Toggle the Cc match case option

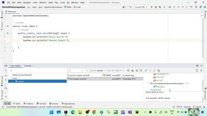click(x=87, y=71)
